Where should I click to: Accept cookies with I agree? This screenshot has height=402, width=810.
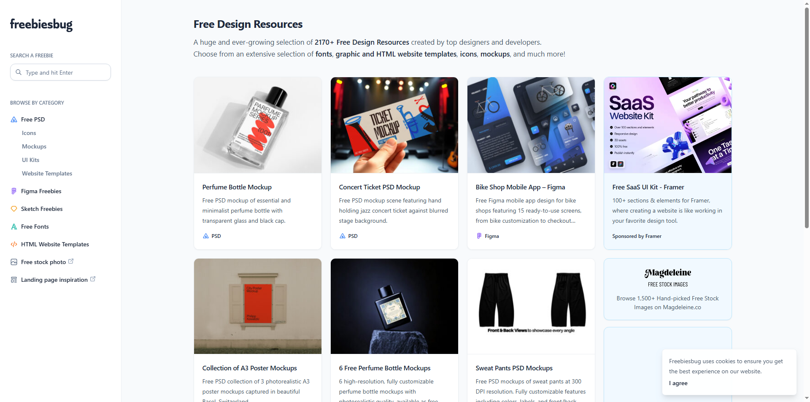coord(678,383)
